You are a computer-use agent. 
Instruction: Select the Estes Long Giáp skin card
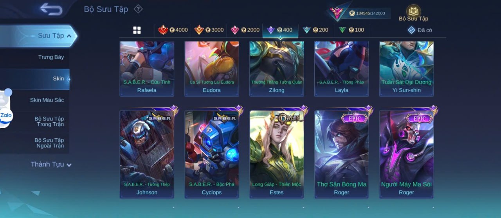point(277,154)
